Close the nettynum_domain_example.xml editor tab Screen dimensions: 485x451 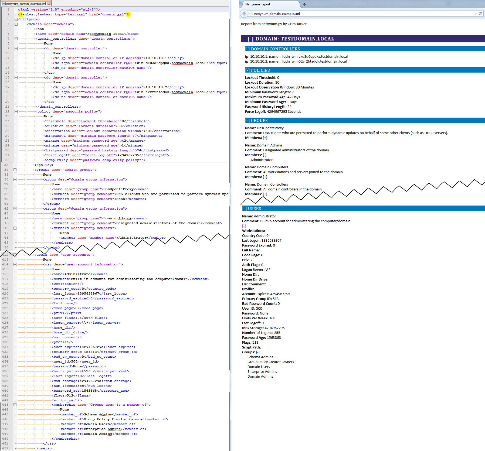(49, 4)
